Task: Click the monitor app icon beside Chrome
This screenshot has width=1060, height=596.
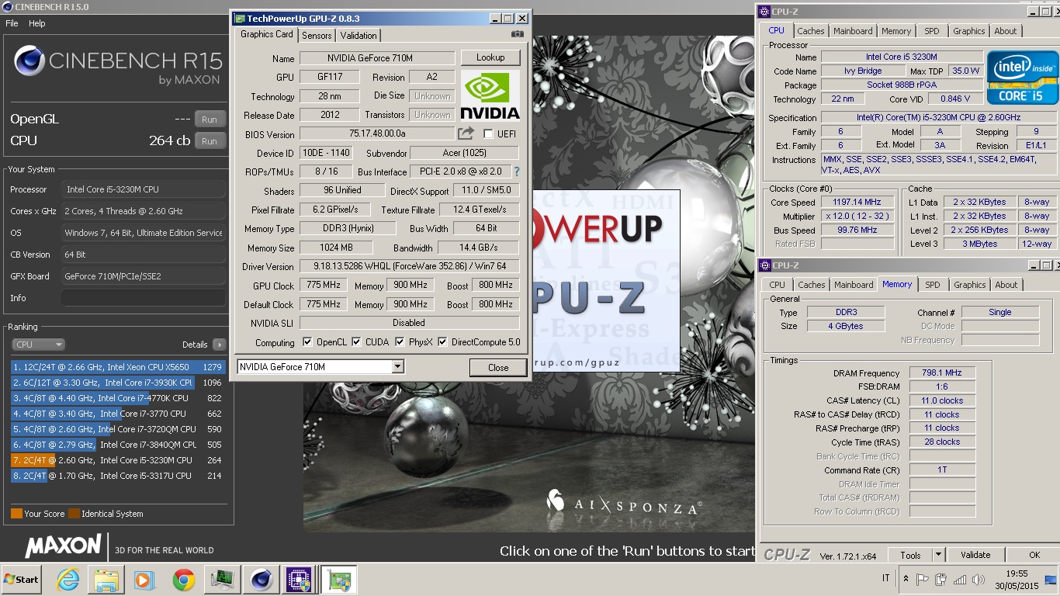Action: (x=222, y=580)
